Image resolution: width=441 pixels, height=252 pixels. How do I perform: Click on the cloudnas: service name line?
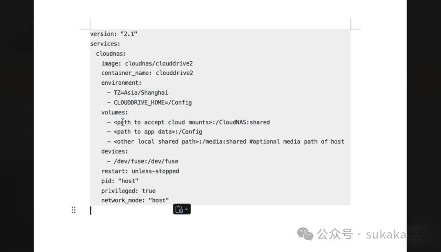tap(111, 54)
